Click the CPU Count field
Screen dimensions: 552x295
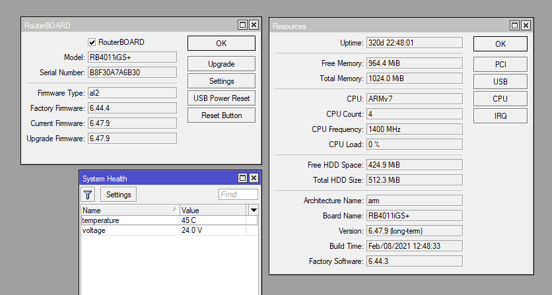pos(415,114)
